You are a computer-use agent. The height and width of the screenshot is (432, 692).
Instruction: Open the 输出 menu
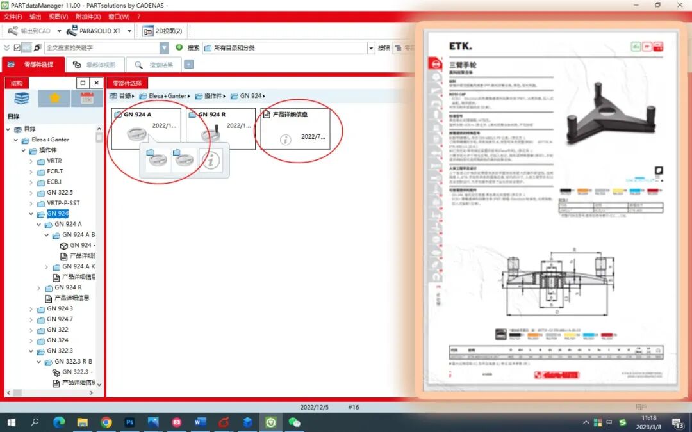[x=35, y=17]
